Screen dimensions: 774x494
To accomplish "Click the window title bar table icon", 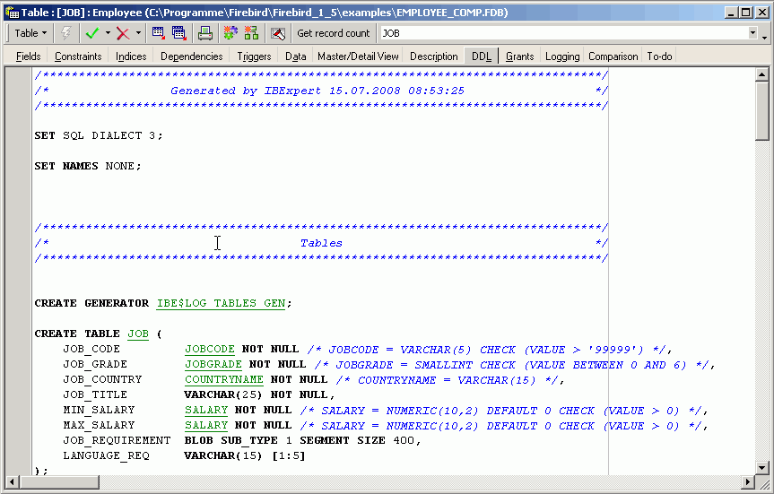I will (x=12, y=13).
